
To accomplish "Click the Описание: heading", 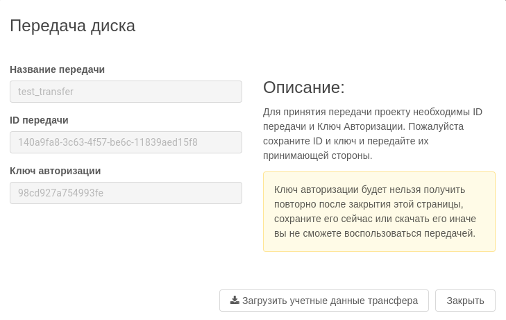I will (303, 87).
